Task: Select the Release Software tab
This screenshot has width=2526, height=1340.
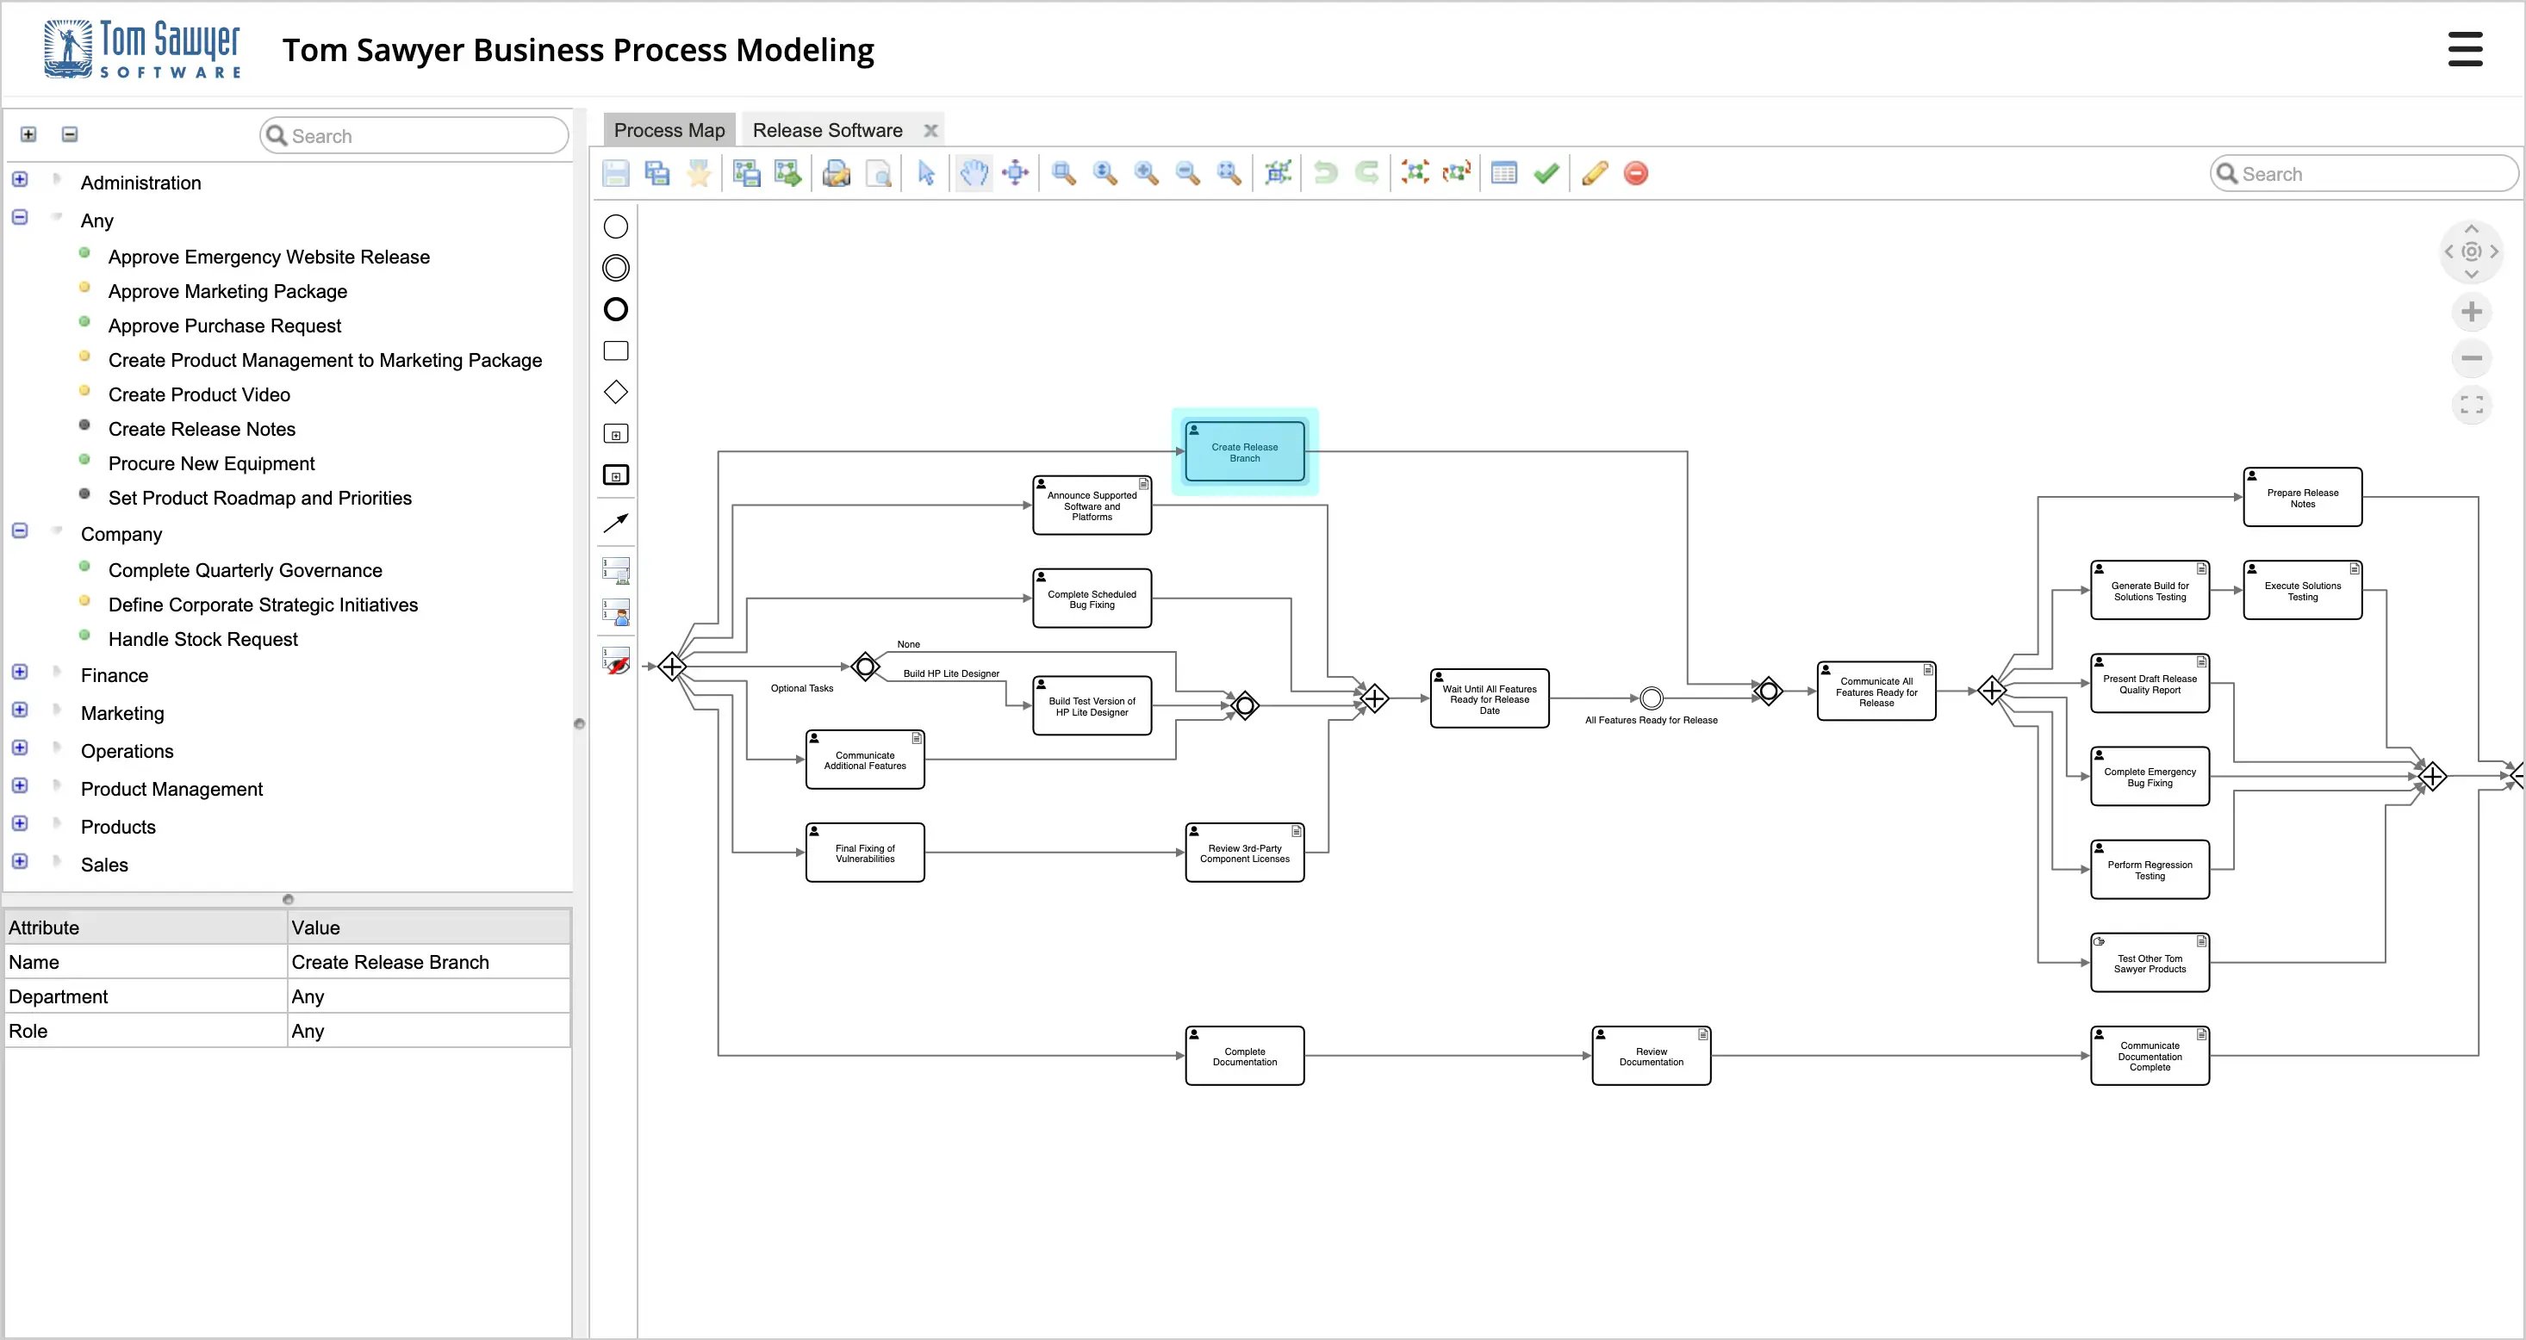Action: (828, 130)
